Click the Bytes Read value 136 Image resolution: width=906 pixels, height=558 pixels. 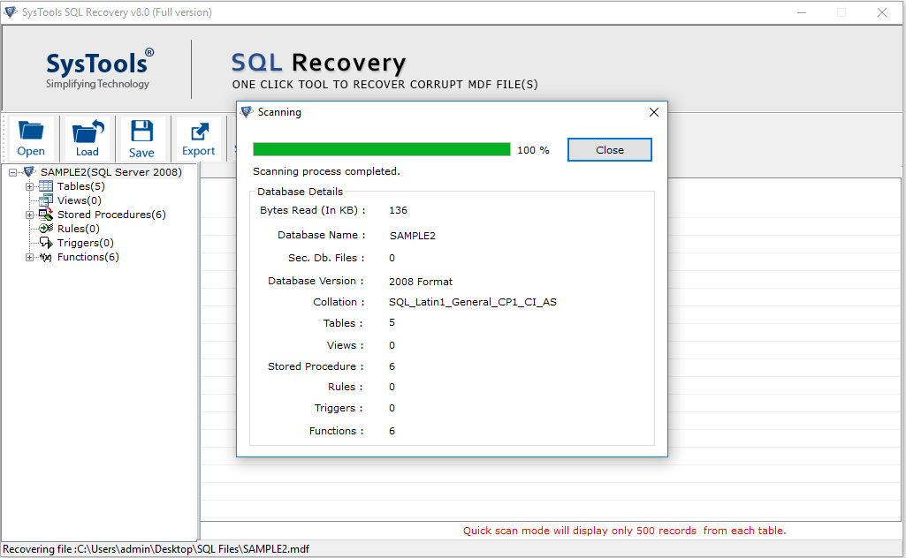398,210
